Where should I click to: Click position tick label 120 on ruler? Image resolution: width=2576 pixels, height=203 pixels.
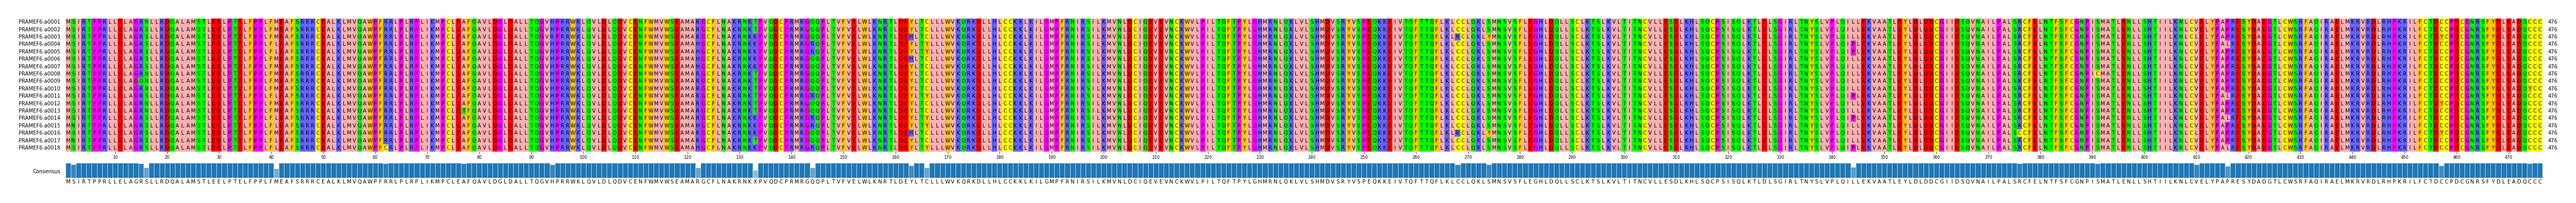[x=687, y=157]
